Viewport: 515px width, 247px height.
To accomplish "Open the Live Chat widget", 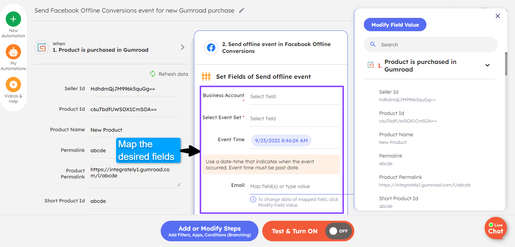I will tap(496, 228).
